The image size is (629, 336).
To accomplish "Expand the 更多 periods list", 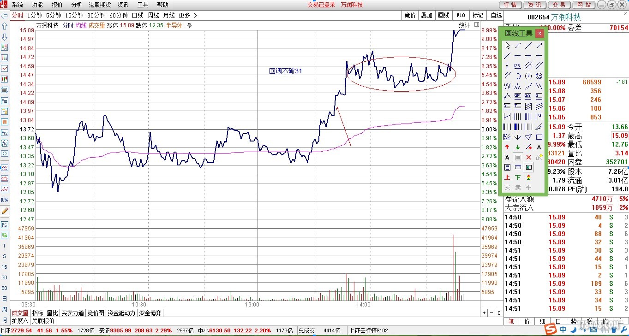I will 187,15.
